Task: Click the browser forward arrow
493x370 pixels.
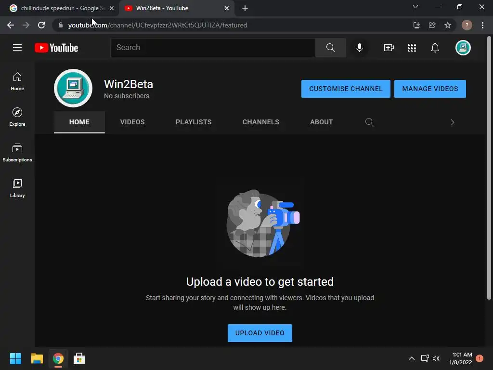Action: pyautogui.click(x=26, y=25)
